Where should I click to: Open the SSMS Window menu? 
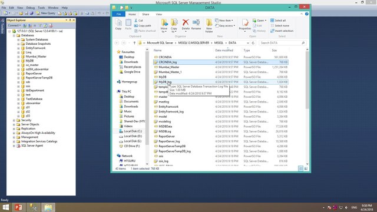(53, 8)
